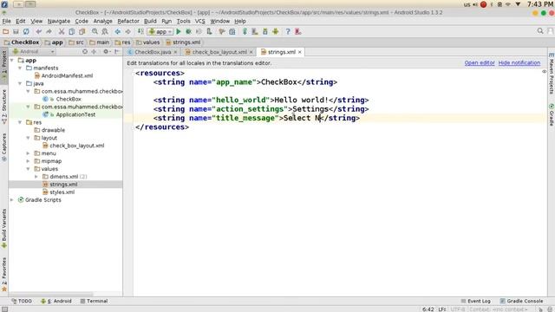Image resolution: width=555 pixels, height=312 pixels.
Task: Open the Event Log panel
Action: pyautogui.click(x=475, y=301)
